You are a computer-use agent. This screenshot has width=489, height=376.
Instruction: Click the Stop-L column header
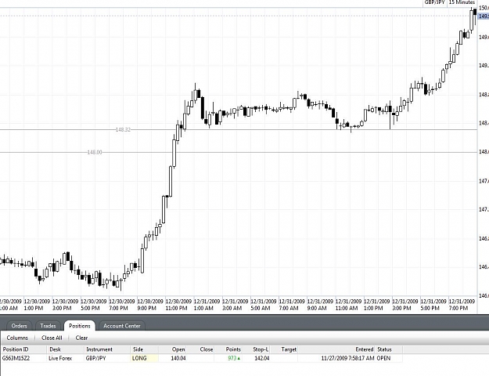click(256, 349)
